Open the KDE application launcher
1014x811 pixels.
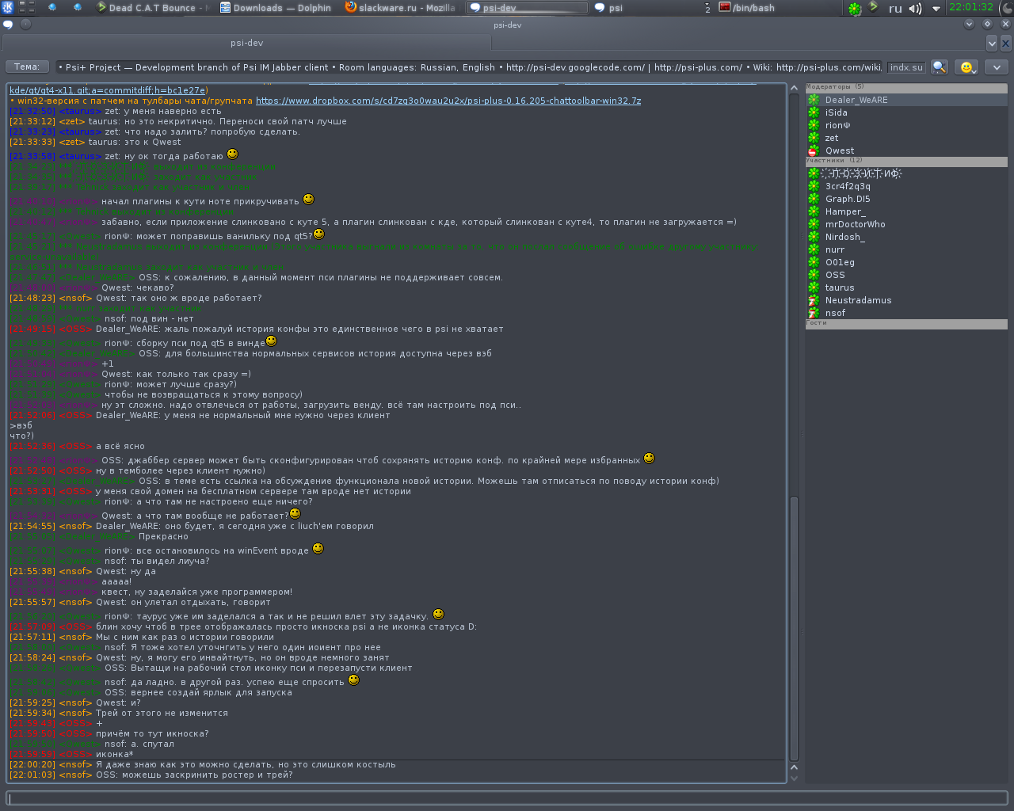pyautogui.click(x=7, y=7)
